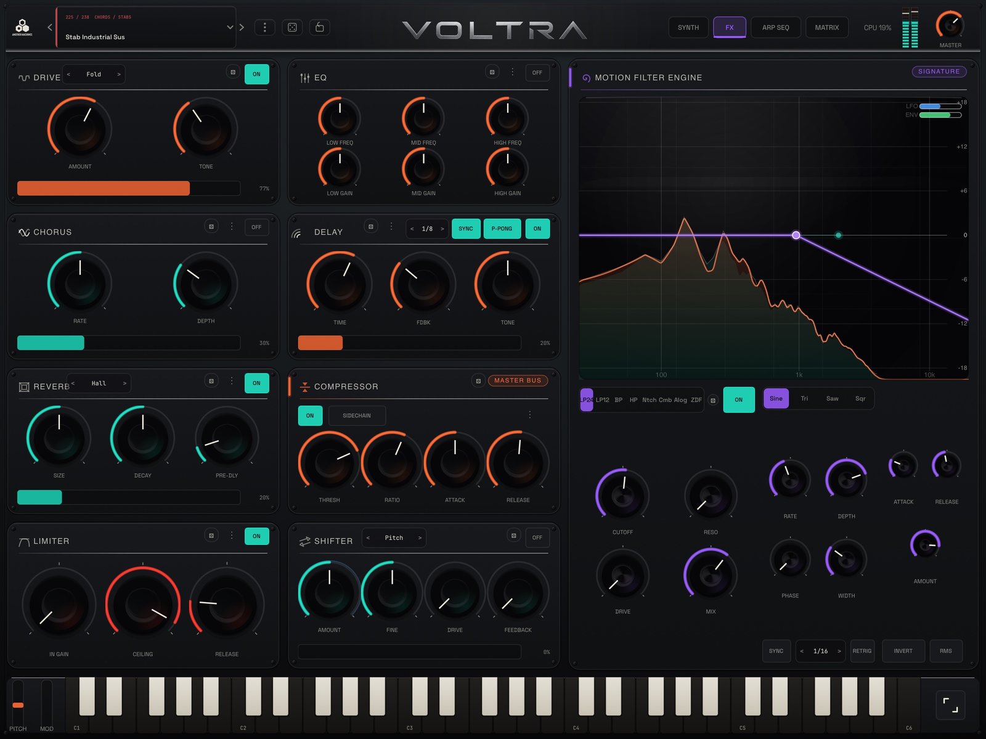986x739 pixels.
Task: Open the Compressor three-dot menu
Action: pos(529,415)
